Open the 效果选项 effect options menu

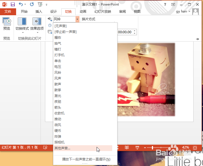point(37,25)
